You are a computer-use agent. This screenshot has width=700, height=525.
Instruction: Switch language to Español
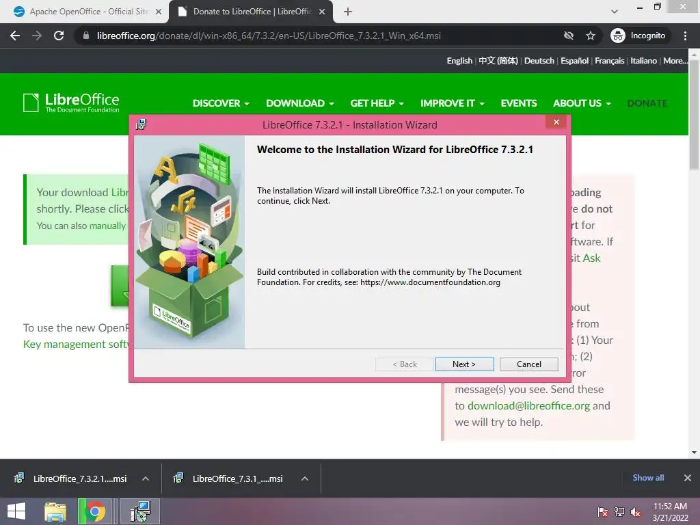coord(574,61)
